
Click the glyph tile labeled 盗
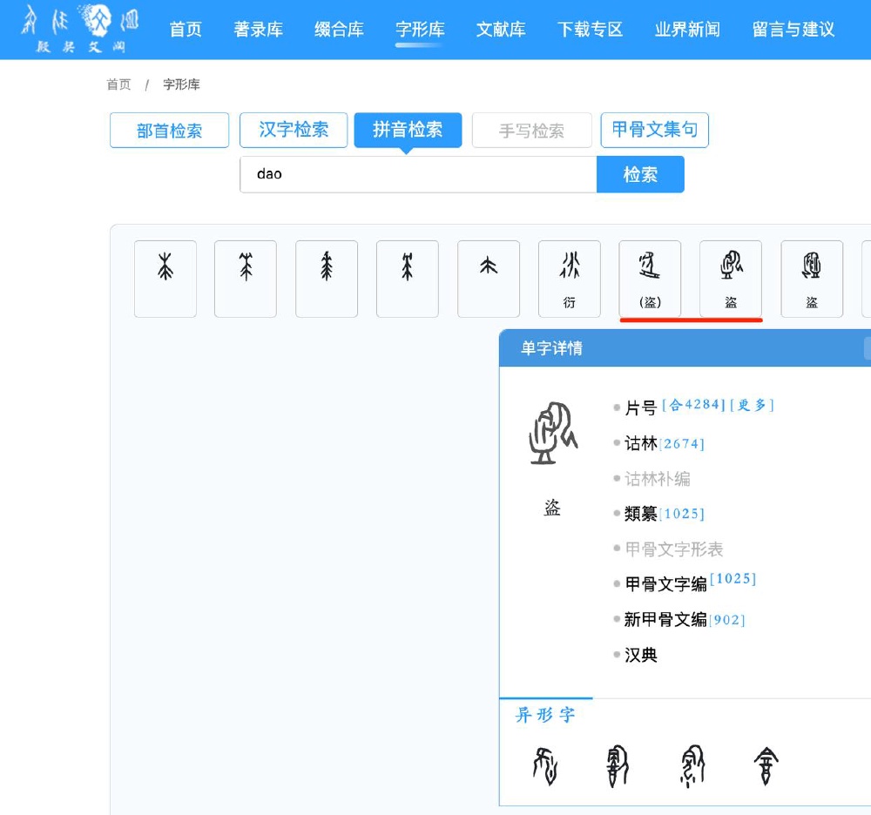pyautogui.click(x=730, y=277)
